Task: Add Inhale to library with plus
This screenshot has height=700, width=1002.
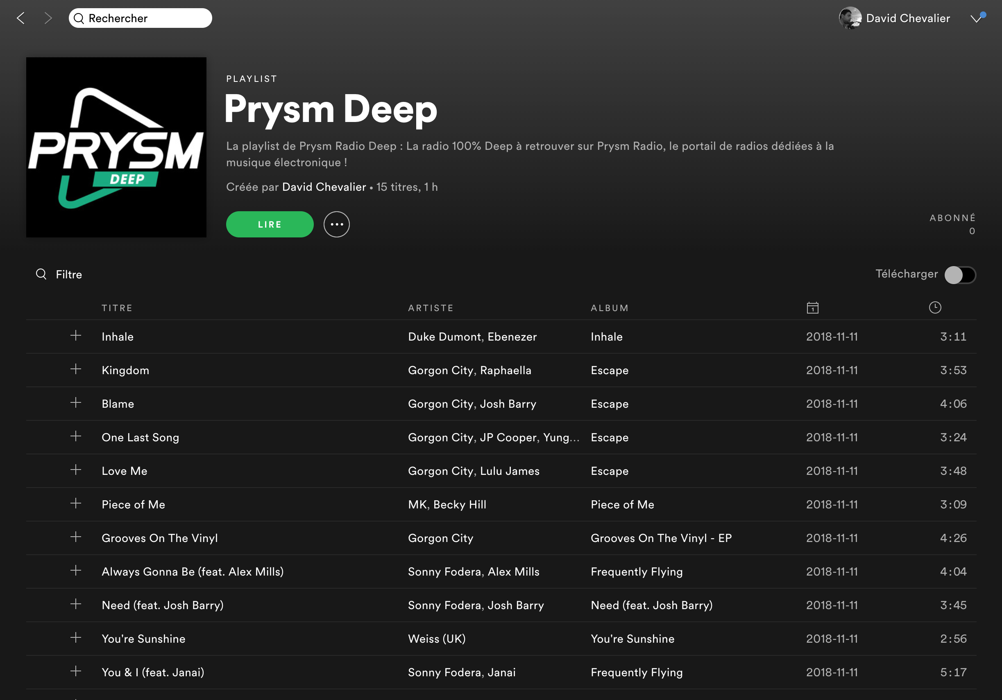Action: [x=76, y=335]
